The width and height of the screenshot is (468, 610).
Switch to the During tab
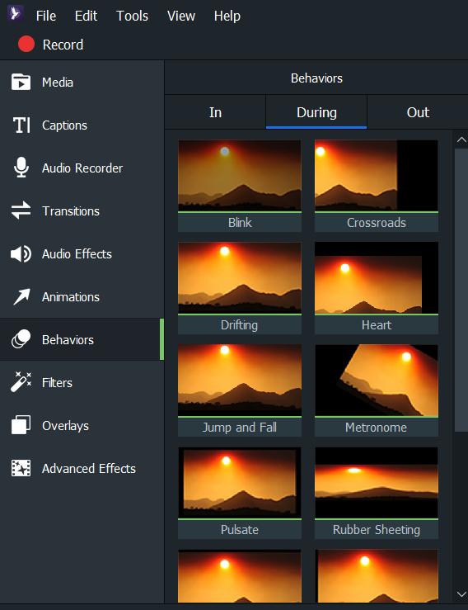[x=316, y=112]
